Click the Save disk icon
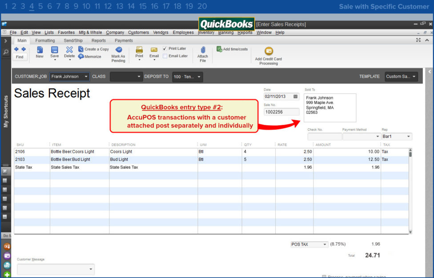434x278 pixels. click(x=55, y=50)
